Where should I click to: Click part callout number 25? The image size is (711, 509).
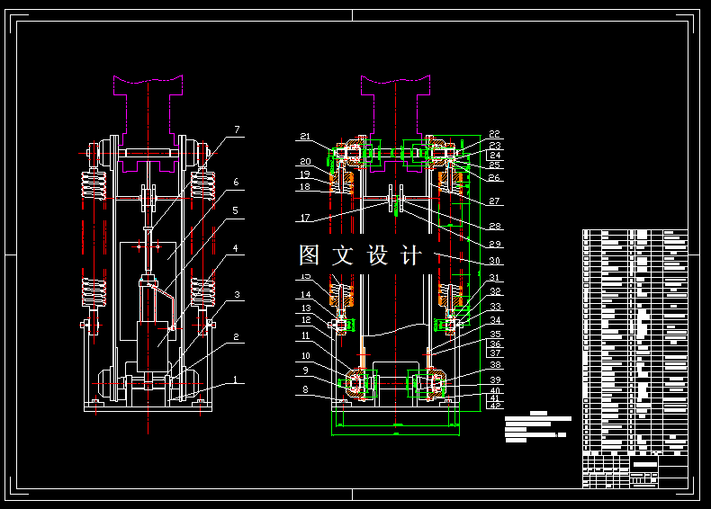coord(494,165)
